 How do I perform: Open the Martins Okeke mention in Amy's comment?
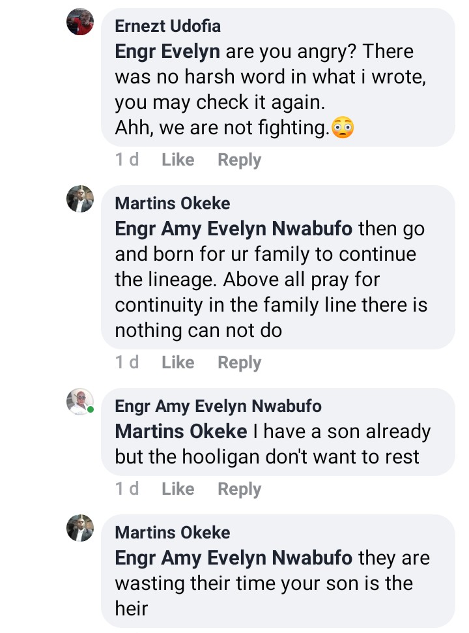point(180,432)
